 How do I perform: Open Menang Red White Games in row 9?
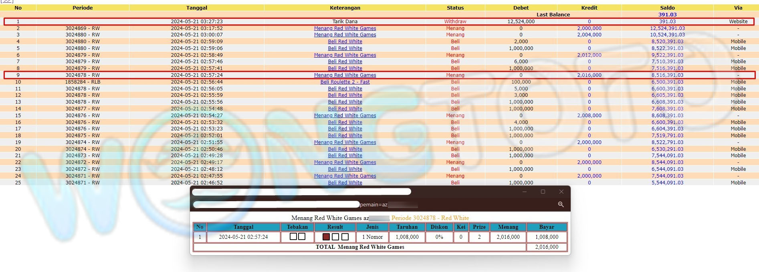345,75
